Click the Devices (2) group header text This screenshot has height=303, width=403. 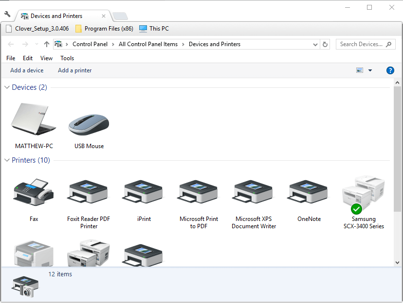29,87
